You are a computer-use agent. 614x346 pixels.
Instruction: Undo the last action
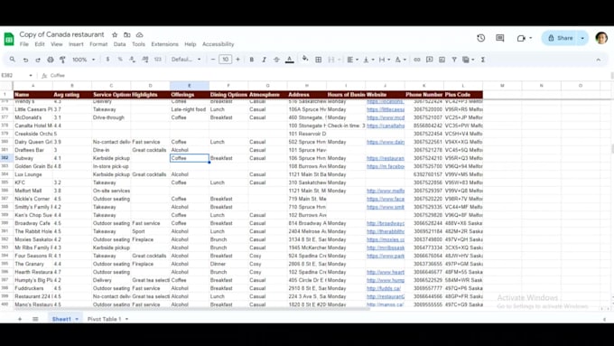(x=25, y=60)
